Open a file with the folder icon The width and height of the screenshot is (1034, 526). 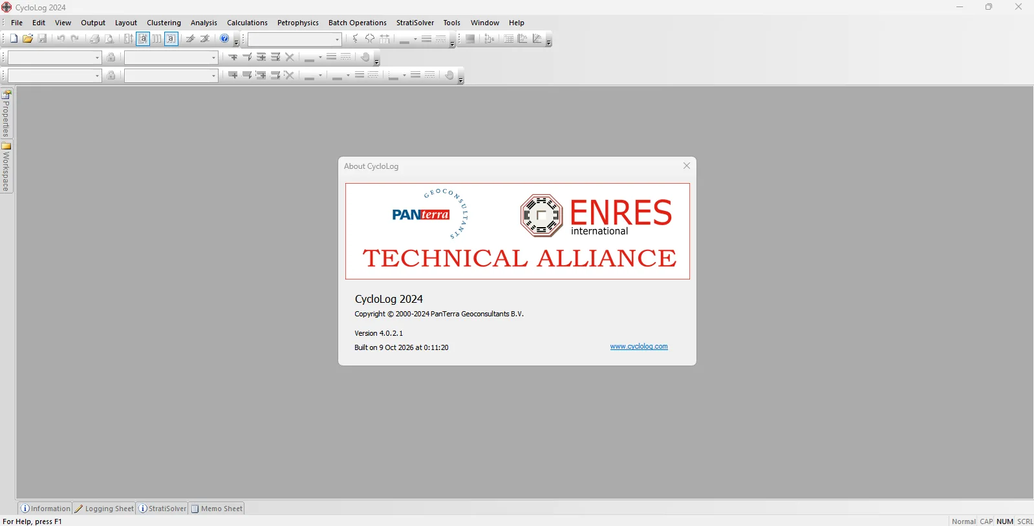point(28,39)
